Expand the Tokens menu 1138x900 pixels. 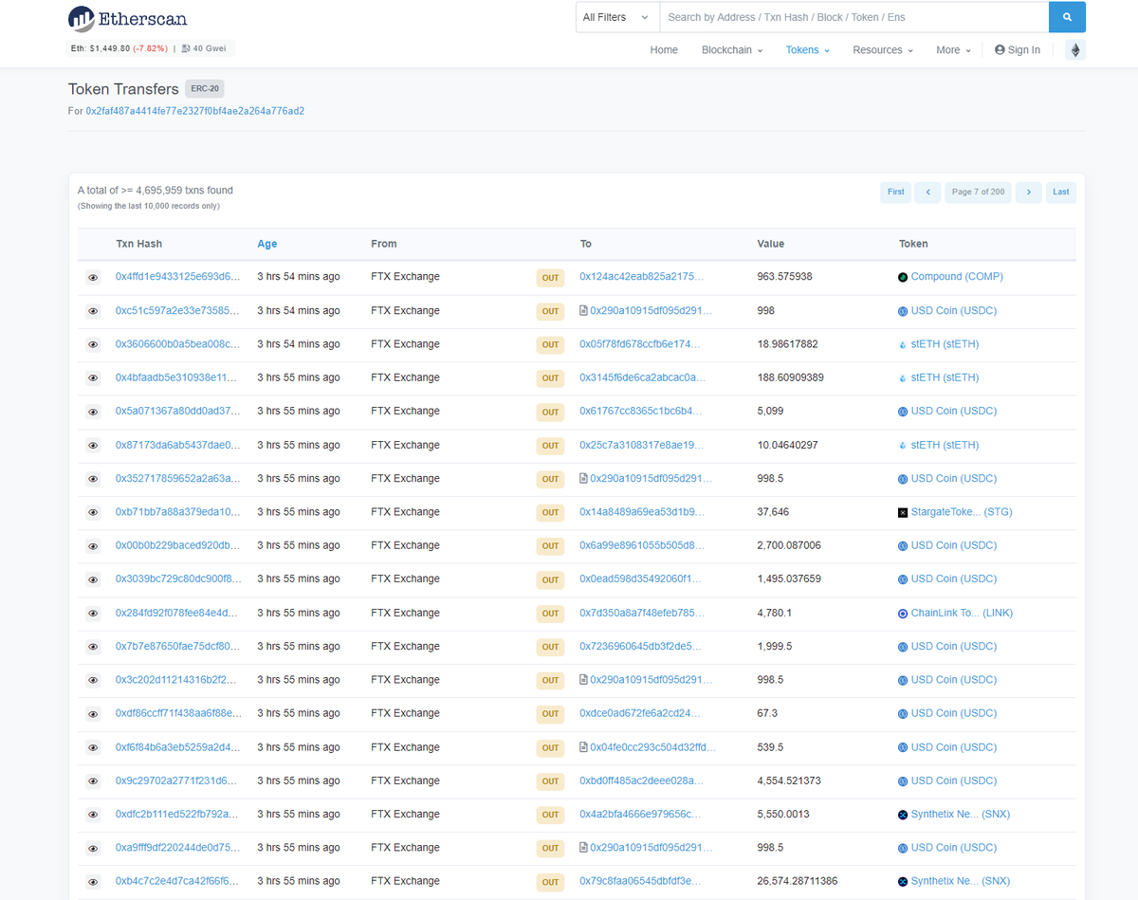[808, 50]
